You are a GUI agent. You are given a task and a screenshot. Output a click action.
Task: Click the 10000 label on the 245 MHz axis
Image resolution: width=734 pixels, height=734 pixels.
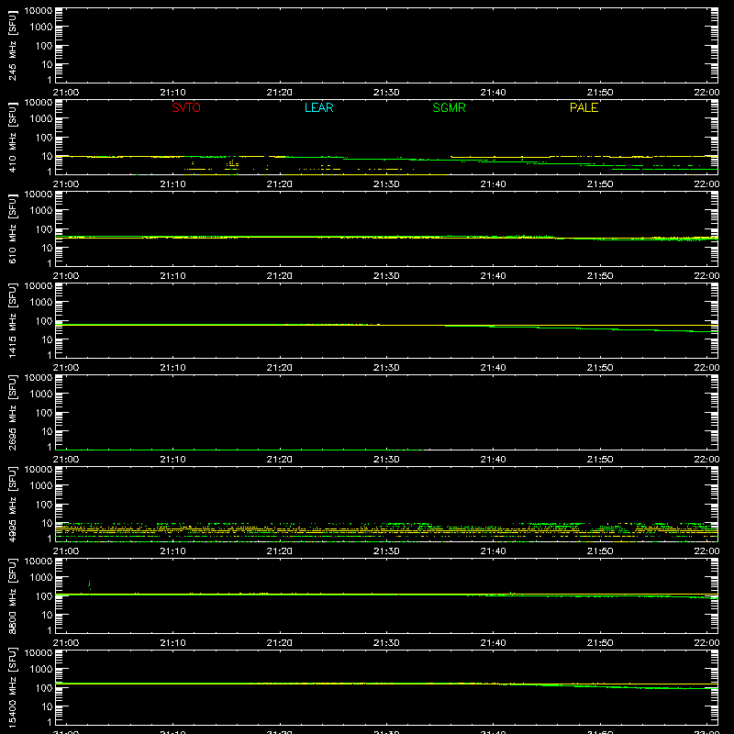tap(39, 10)
